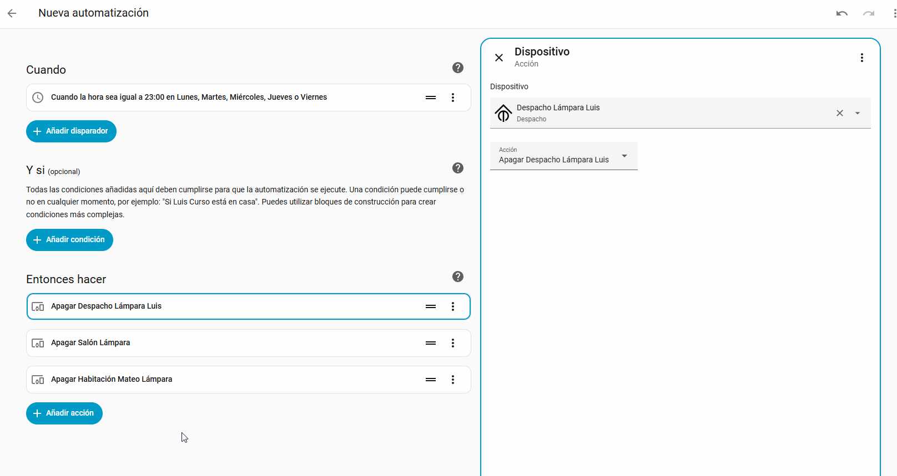This screenshot has height=476, width=897.
Task: Open three-dot menu for Apagar Despacho Lámpara Luis
Action: click(x=453, y=306)
